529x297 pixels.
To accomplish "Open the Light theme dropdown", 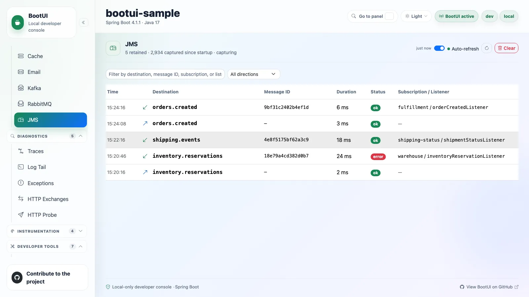I will (416, 16).
